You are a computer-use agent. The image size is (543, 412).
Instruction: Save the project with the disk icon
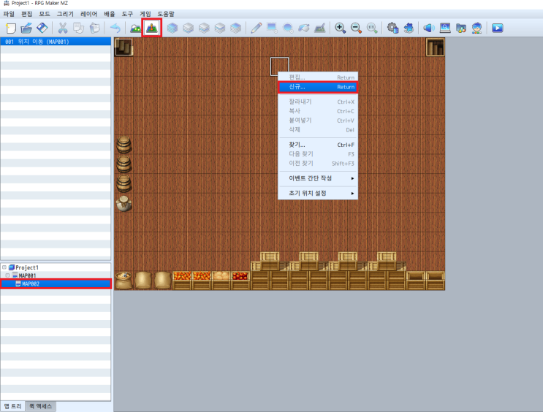point(42,28)
